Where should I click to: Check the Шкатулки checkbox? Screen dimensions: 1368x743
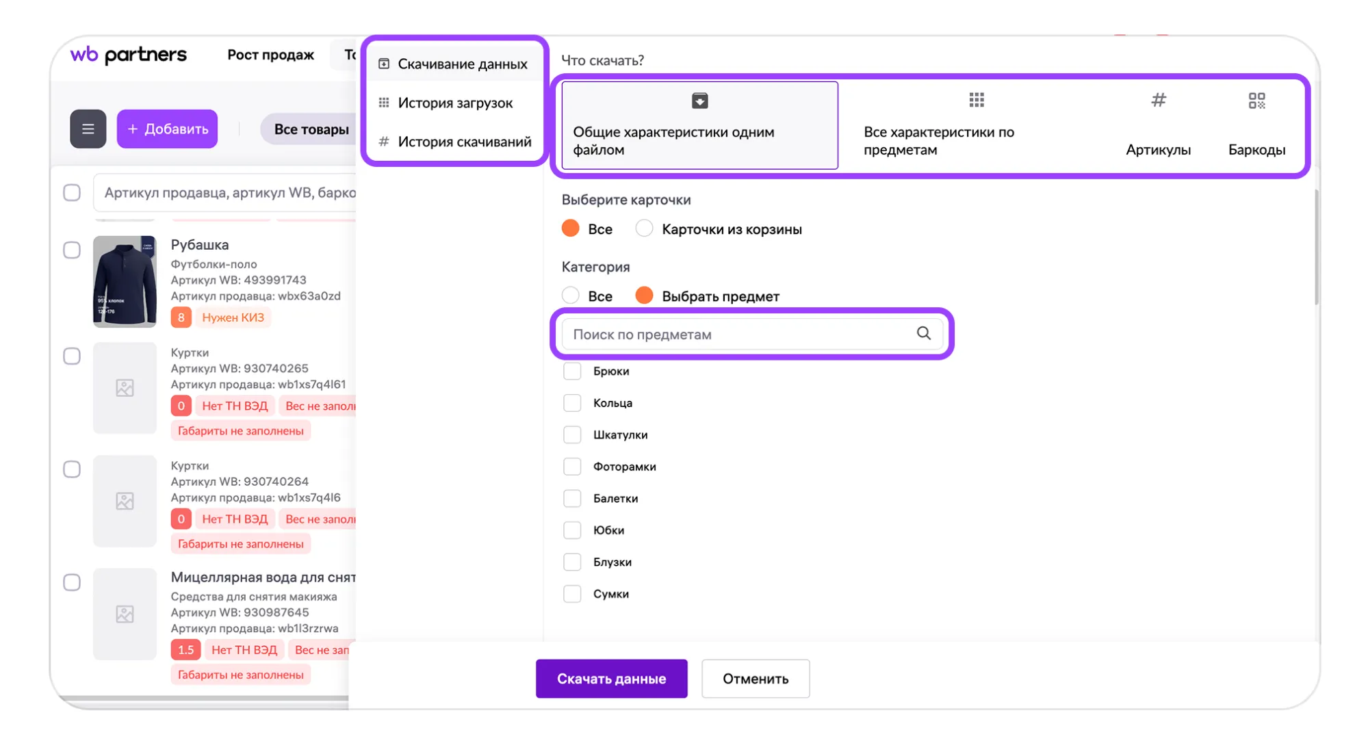[572, 434]
